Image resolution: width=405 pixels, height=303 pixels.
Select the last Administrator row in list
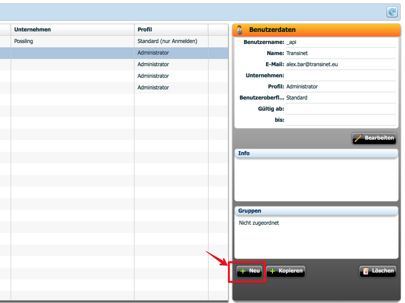(153, 87)
